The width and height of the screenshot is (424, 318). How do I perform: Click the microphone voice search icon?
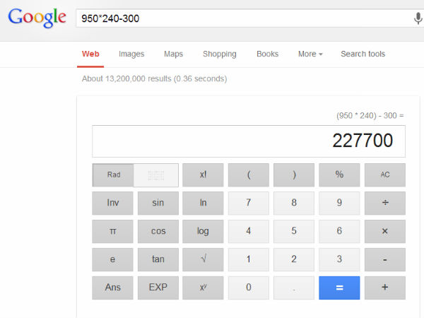tap(418, 18)
